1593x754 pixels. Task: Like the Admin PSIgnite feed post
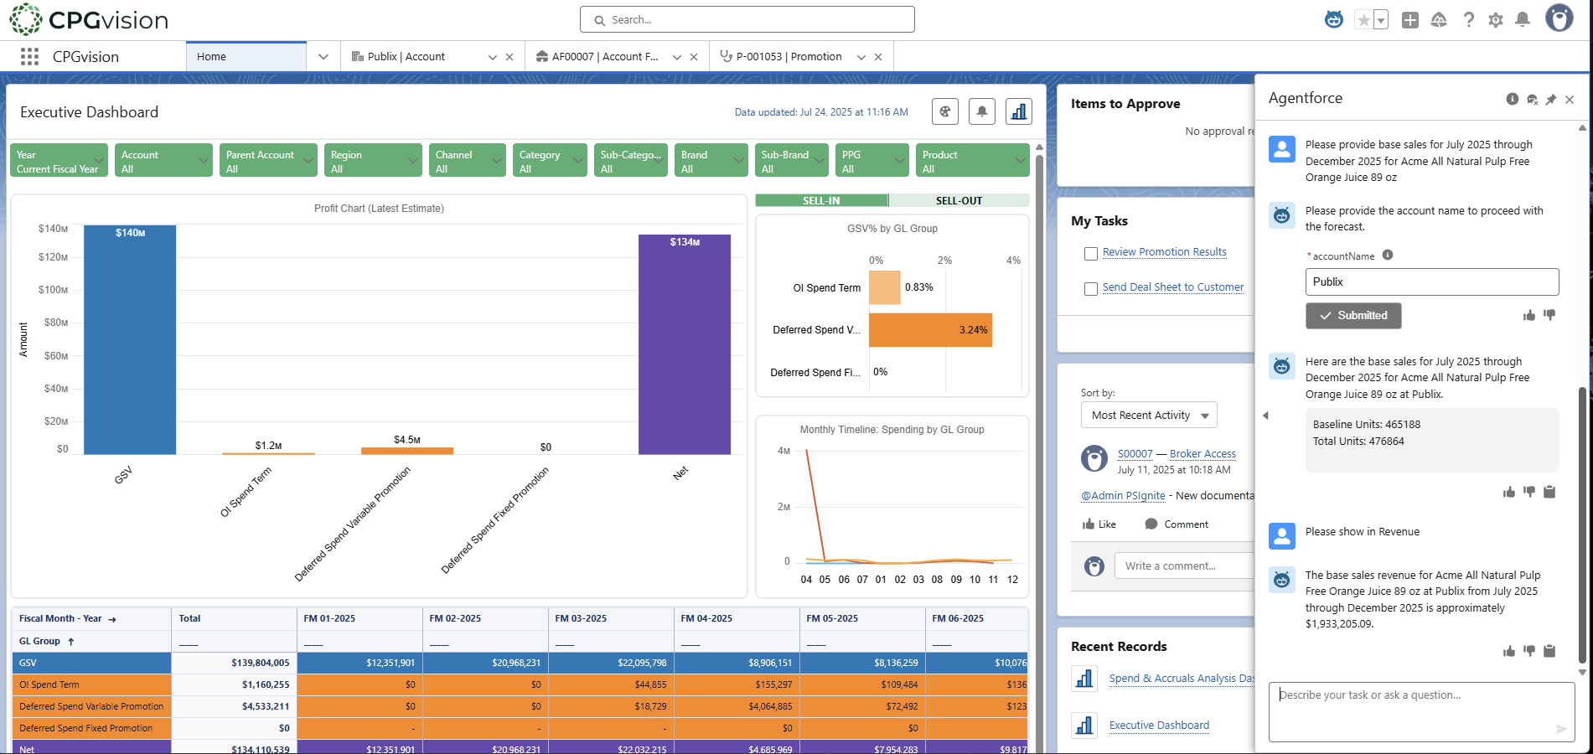coord(1099,524)
